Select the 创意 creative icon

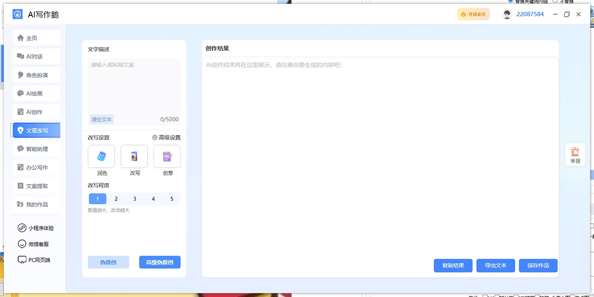coord(167,156)
